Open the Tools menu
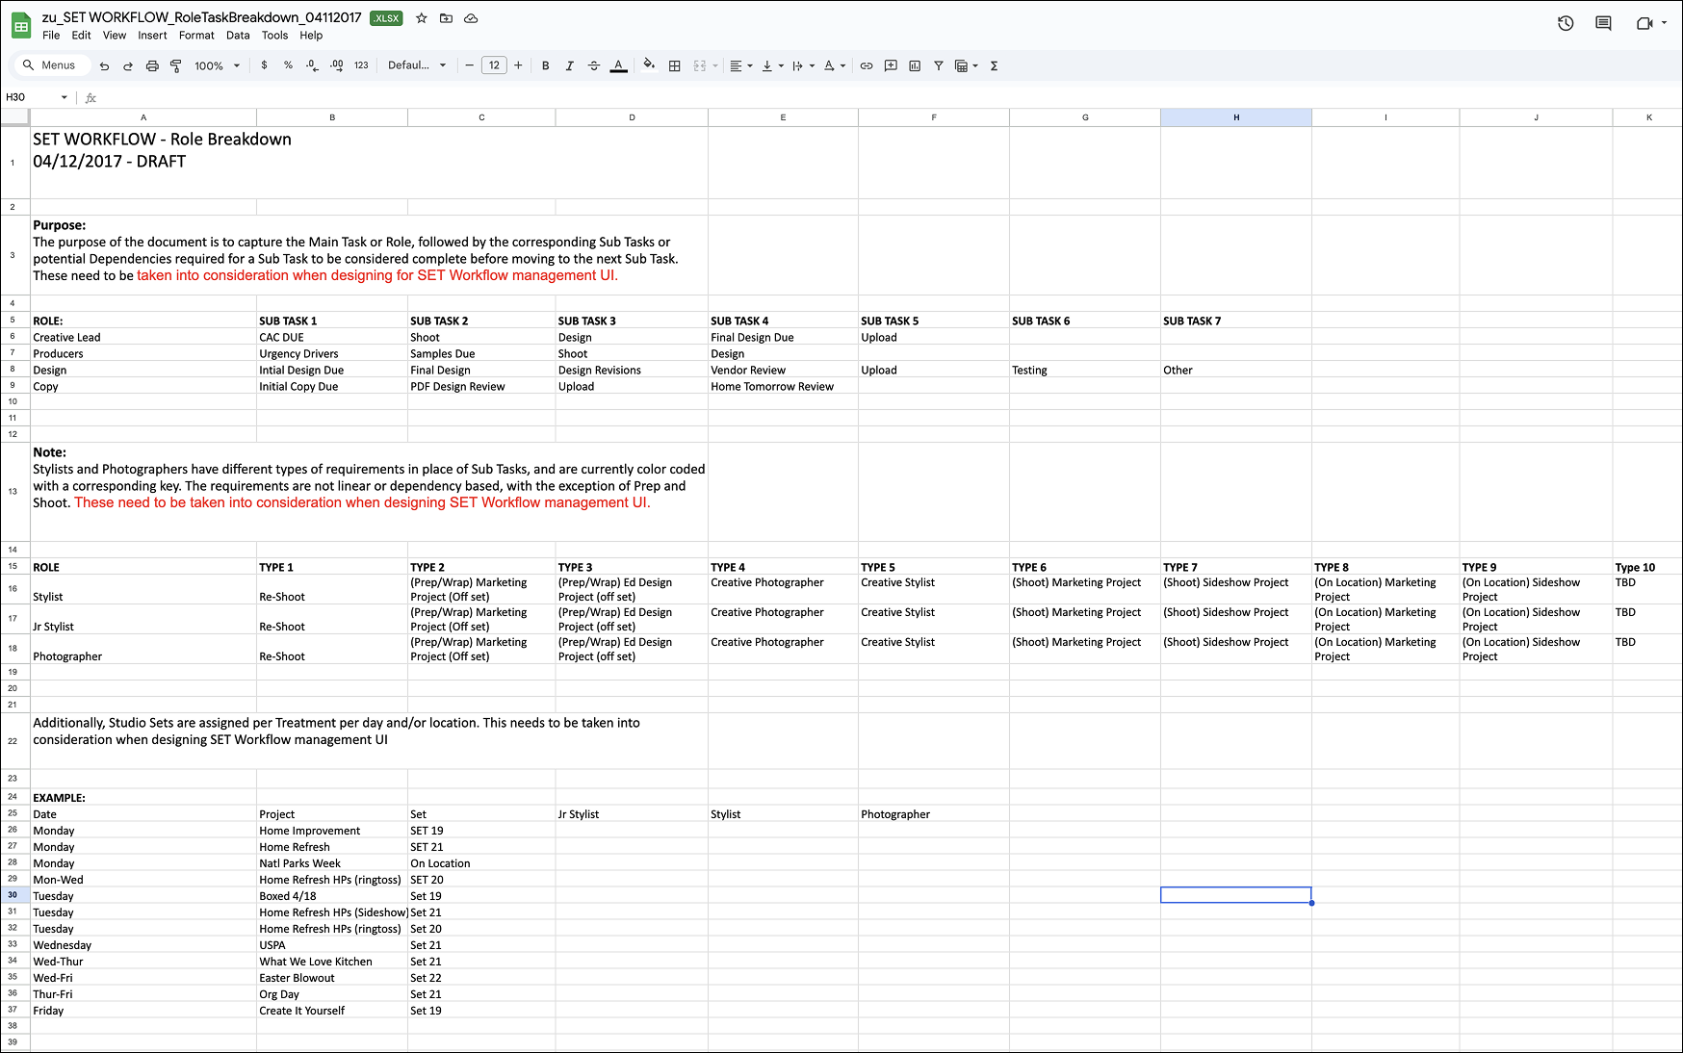The height and width of the screenshot is (1053, 1683). [274, 36]
